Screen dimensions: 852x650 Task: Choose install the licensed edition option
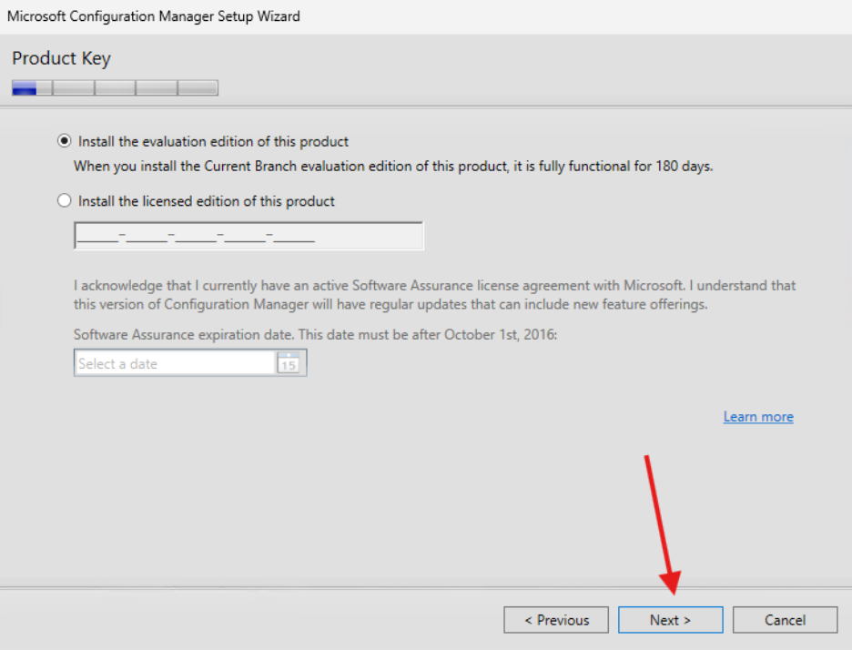point(64,200)
